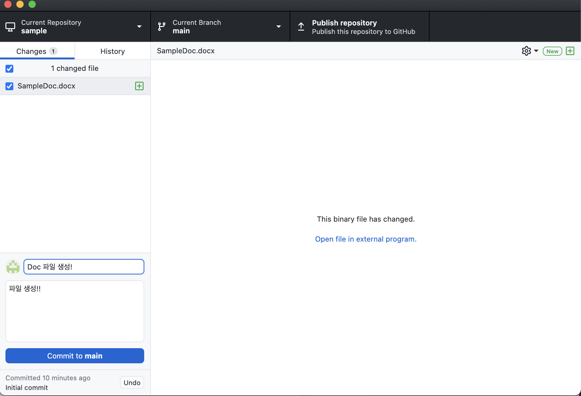This screenshot has width=581, height=396.
Task: Click the changes count badge '1'
Action: click(53, 51)
